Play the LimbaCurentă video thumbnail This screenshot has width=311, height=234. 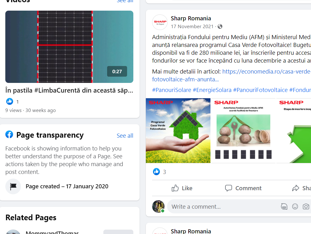[69, 47]
